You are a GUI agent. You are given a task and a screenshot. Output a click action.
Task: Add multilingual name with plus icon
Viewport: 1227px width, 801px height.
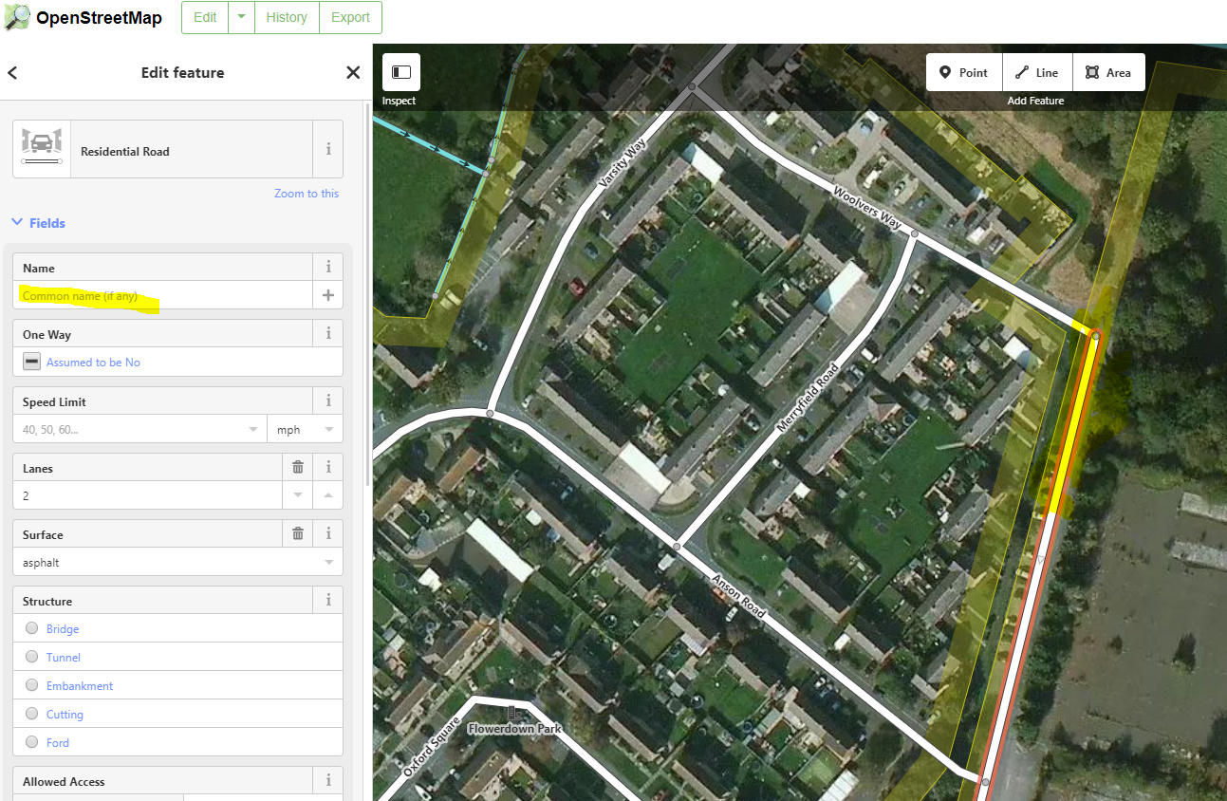coord(328,295)
